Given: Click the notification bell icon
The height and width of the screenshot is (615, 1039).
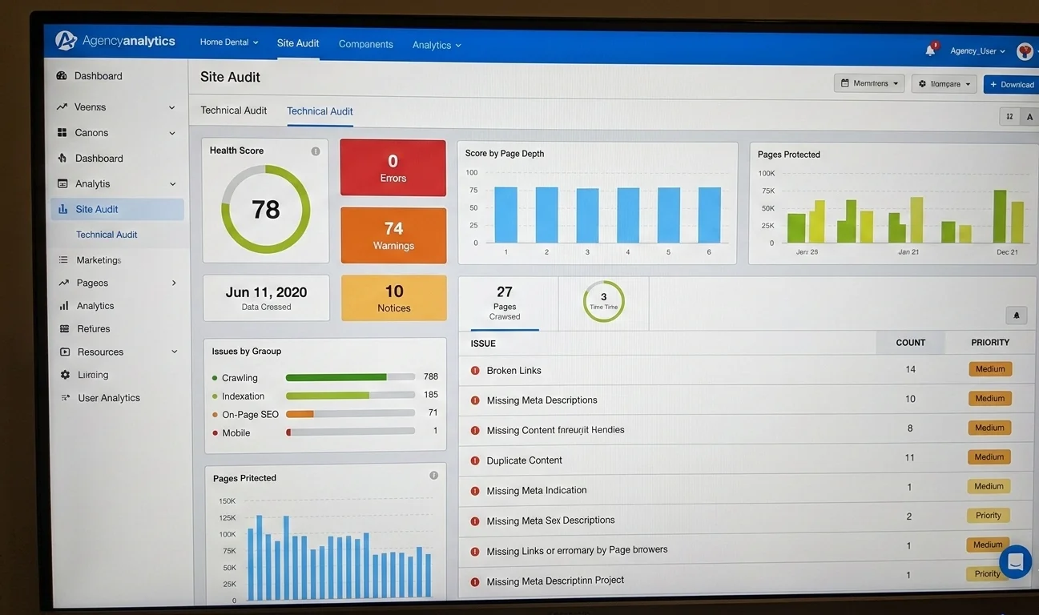Looking at the screenshot, I should click(x=930, y=50).
